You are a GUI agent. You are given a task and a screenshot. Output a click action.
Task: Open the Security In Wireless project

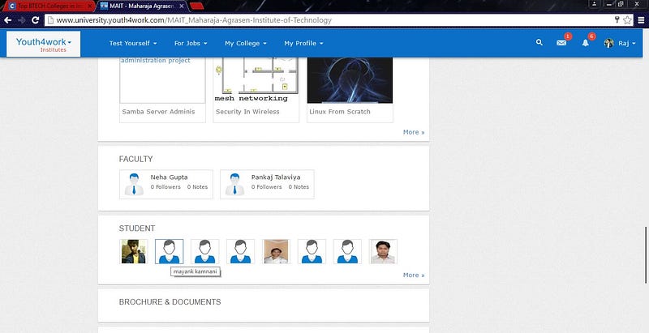(x=247, y=112)
